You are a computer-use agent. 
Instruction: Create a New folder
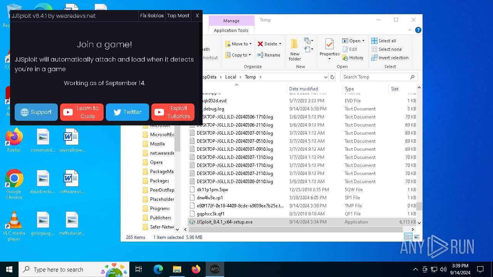[x=295, y=50]
